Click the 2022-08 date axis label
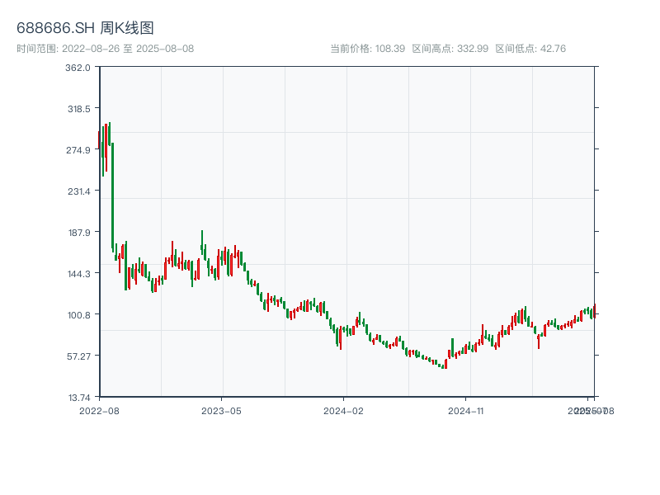660x495 pixels. [99, 410]
